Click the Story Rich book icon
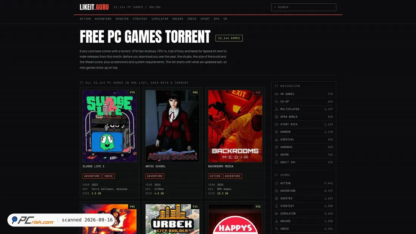 [276, 124]
